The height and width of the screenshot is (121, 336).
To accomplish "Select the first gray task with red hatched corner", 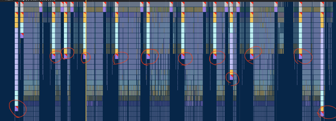I will [17, 4].
